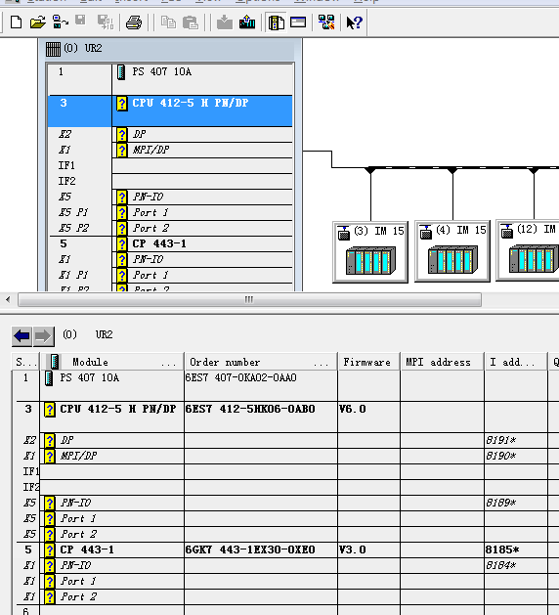Select the empty IF1 slot in rack view
The height and width of the screenshot is (615, 559).
coord(170,165)
